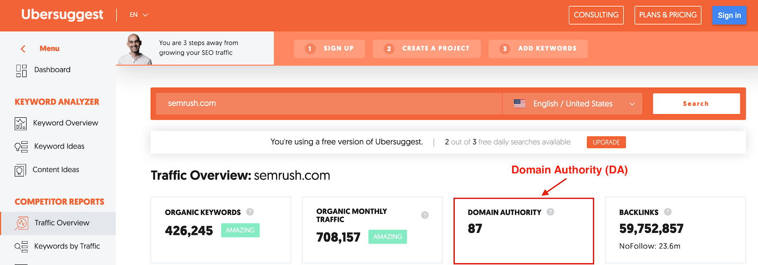Click AMAZING badge beside 708,157
Screen dimensions: 758x265
pyautogui.click(x=388, y=237)
